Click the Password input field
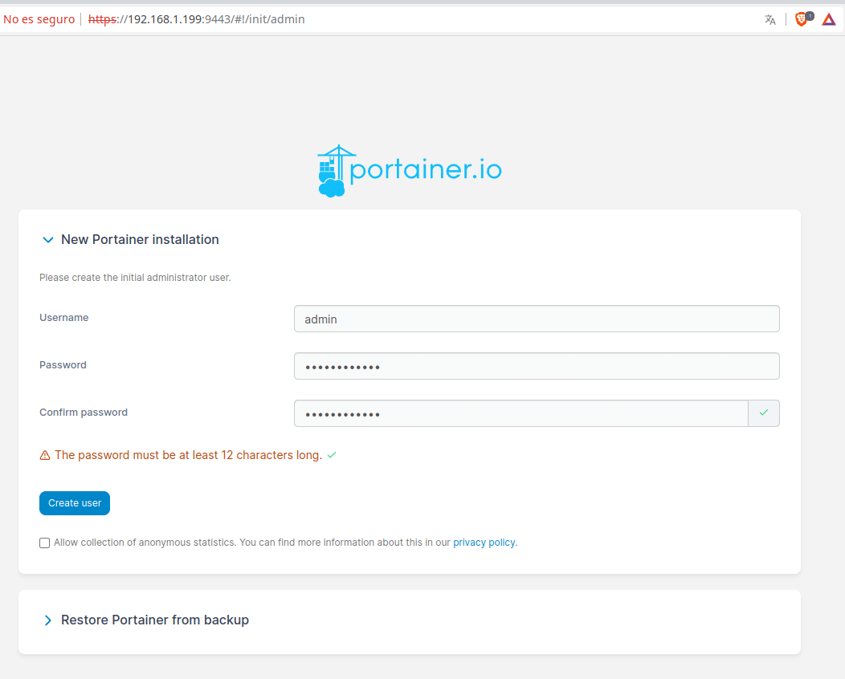 pos(536,366)
